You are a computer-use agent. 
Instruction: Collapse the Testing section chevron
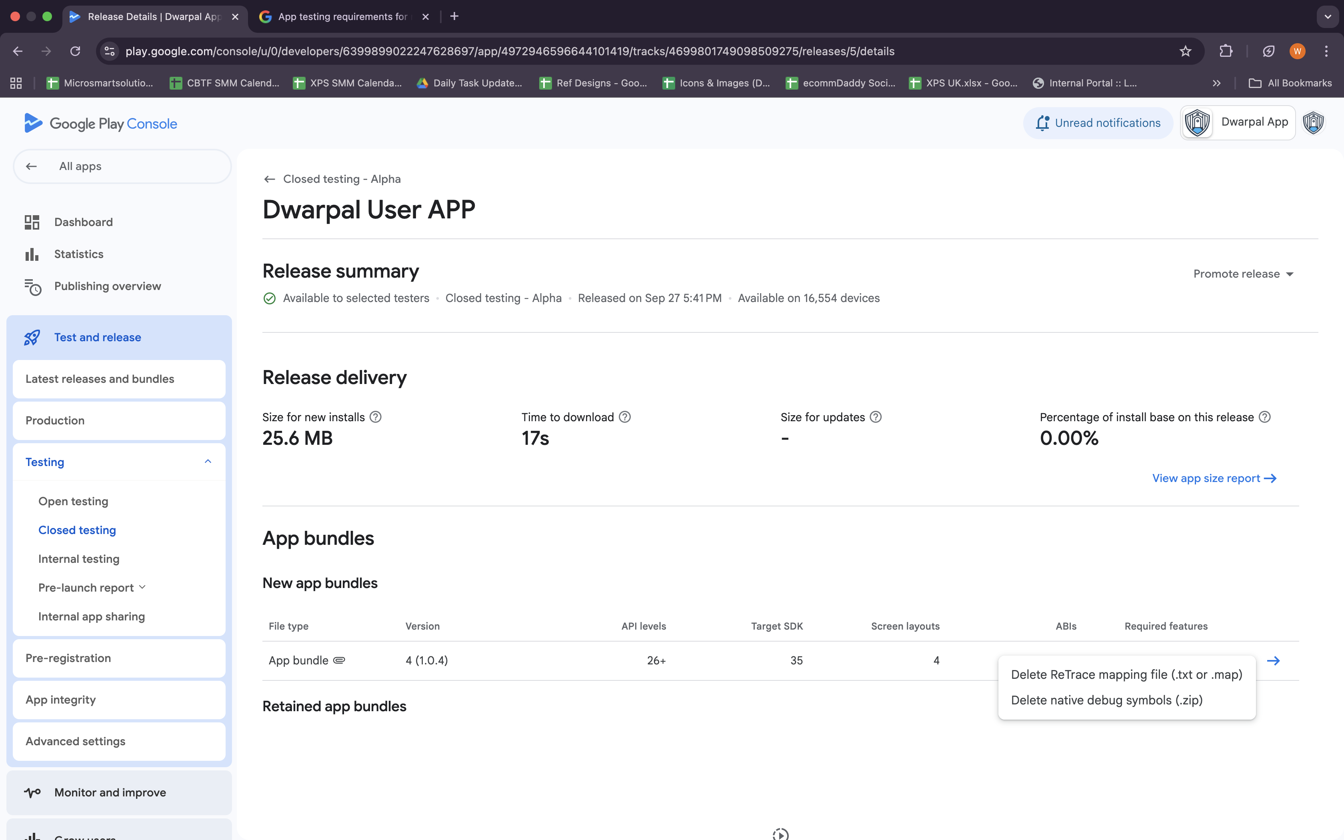[x=208, y=462]
